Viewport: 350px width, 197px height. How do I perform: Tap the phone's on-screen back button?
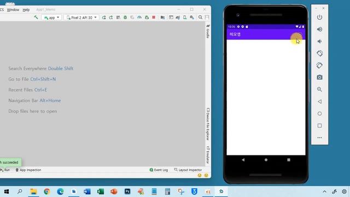coord(243,160)
